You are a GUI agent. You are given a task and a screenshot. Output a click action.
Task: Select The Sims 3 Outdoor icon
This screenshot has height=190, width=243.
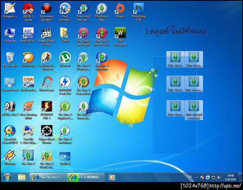83,61
